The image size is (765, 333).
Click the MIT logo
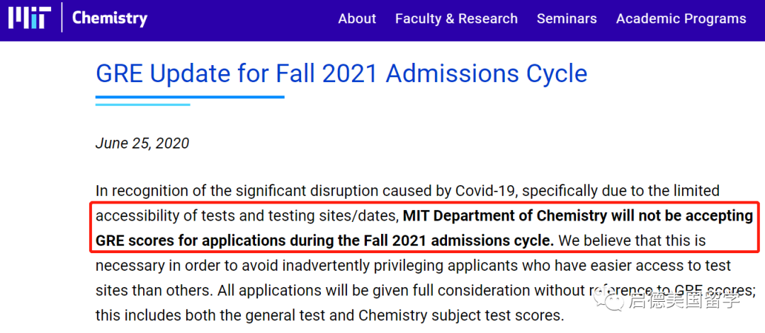[x=29, y=18]
